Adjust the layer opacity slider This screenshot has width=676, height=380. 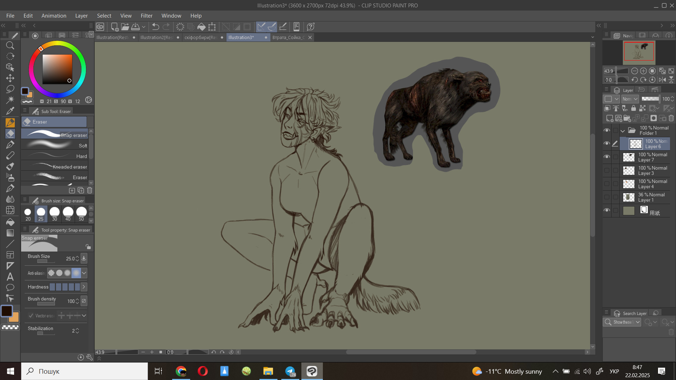650,99
